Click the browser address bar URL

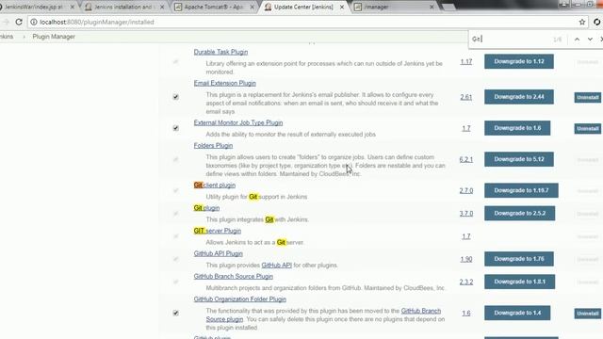(x=97, y=22)
